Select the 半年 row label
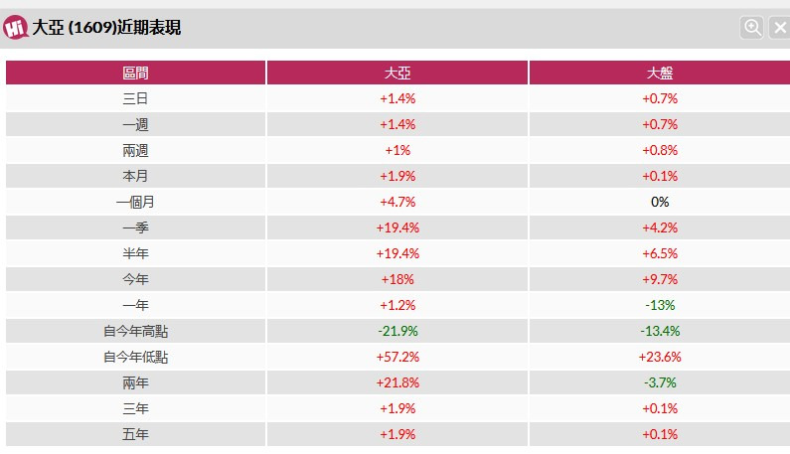Viewport: 790px width, 454px height. coord(136,253)
